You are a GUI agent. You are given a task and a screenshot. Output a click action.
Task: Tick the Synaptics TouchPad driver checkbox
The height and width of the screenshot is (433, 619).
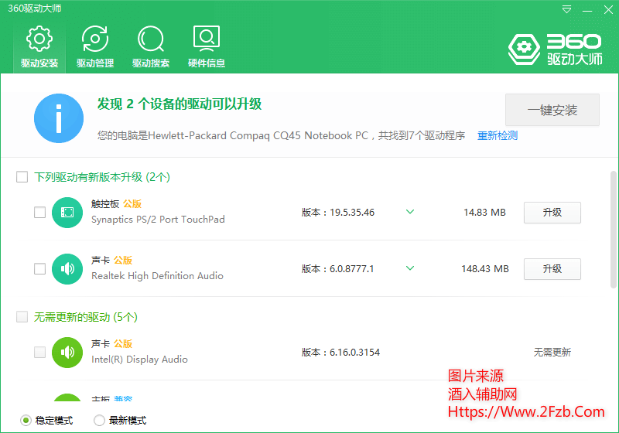coord(40,212)
